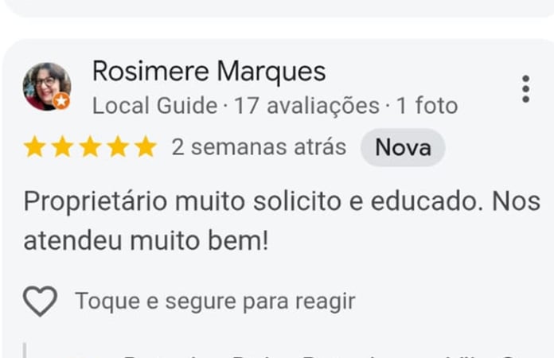Select the second rating star

(x=62, y=147)
